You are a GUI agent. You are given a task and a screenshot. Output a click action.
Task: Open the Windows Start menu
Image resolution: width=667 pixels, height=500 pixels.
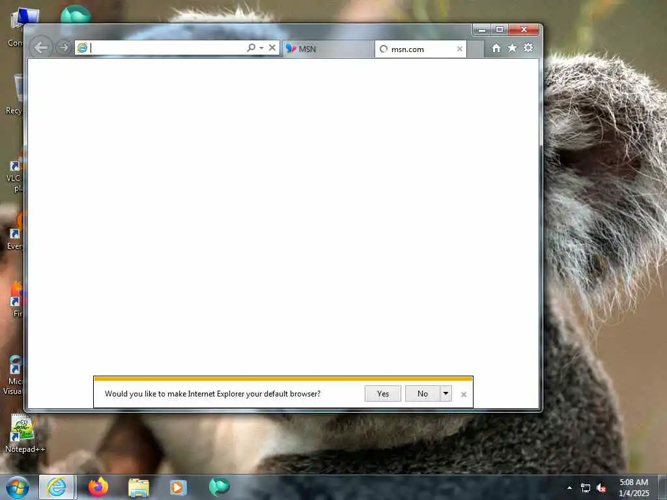tap(18, 487)
